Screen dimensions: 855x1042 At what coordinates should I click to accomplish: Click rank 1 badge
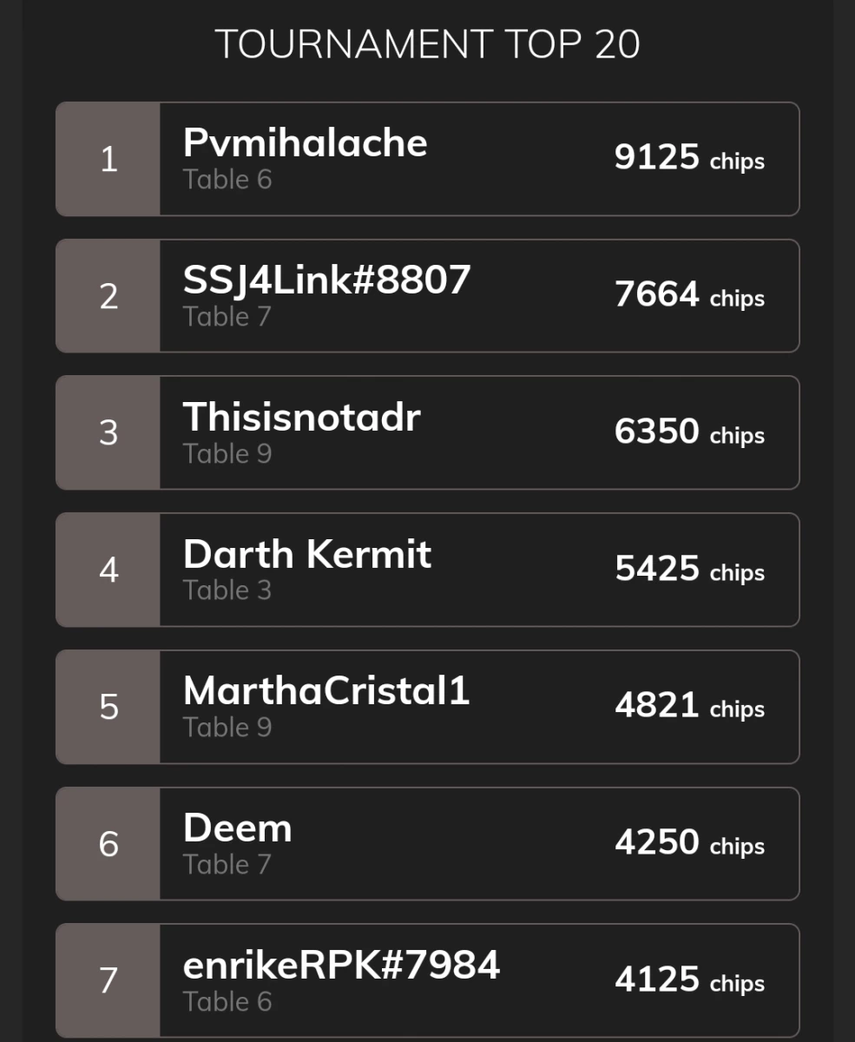pyautogui.click(x=108, y=159)
